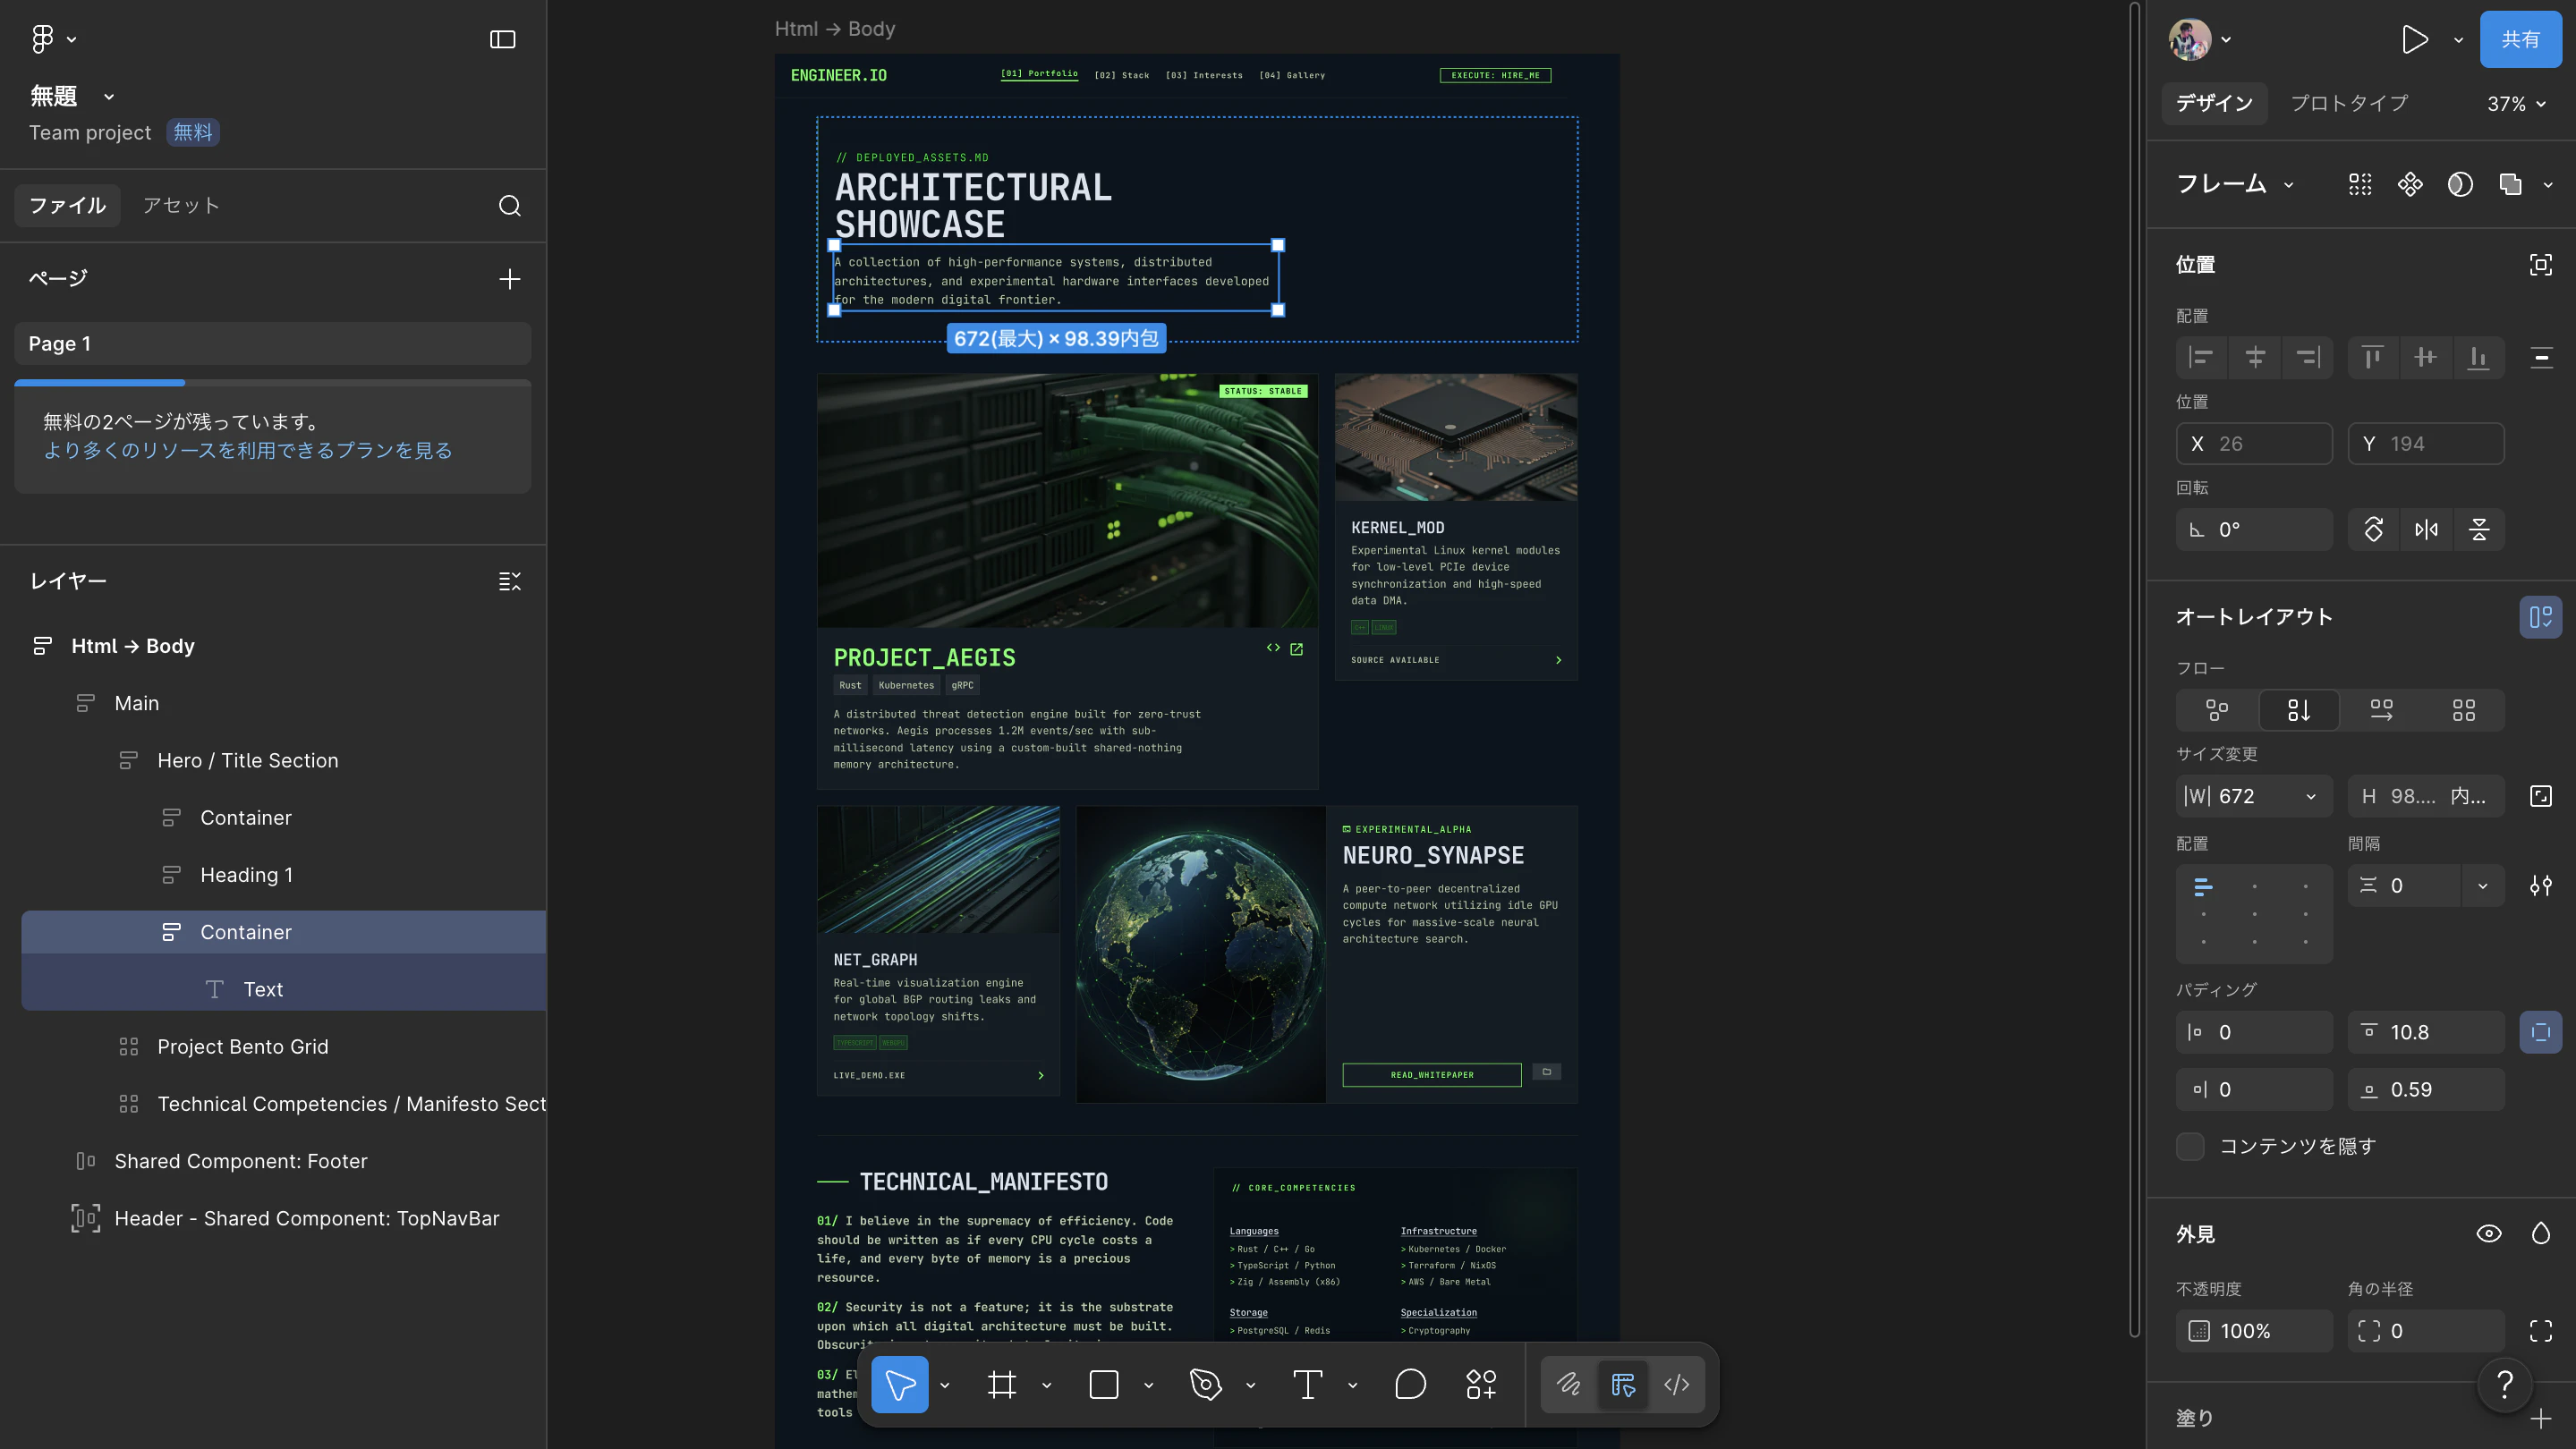Select the Rectangle shape tool
Screen dimensions: 2576x1449
click(x=1104, y=1384)
